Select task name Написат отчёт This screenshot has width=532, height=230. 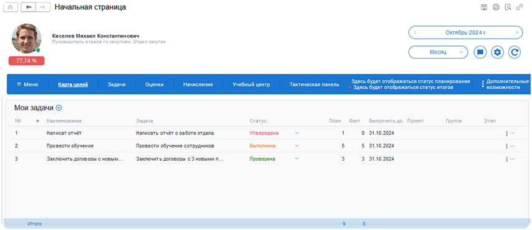coord(64,133)
